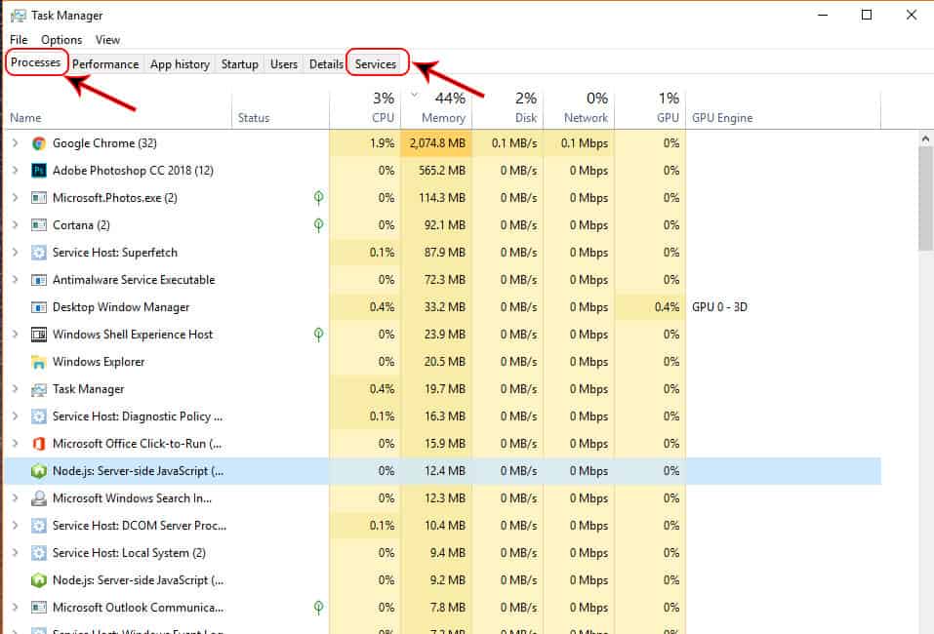Expand Antimalware Service Executable
Viewport: 934px width, 634px height.
coord(16,280)
